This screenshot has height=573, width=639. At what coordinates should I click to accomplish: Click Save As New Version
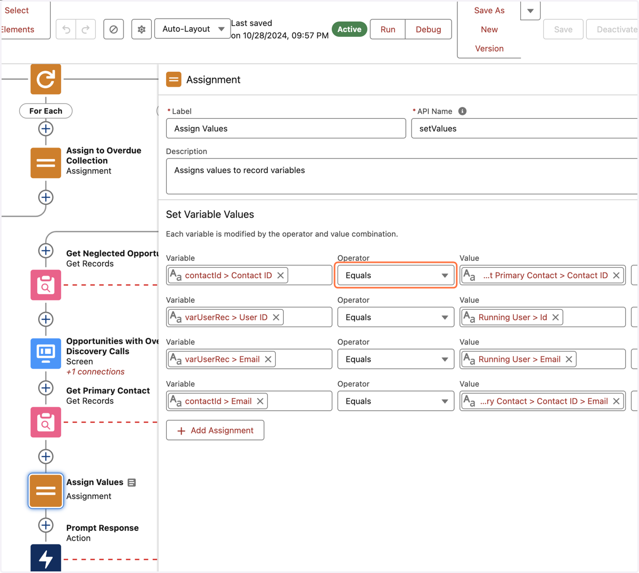(489, 29)
